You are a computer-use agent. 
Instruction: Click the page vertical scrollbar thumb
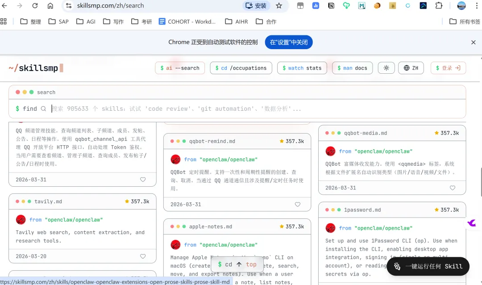tap(481, 182)
